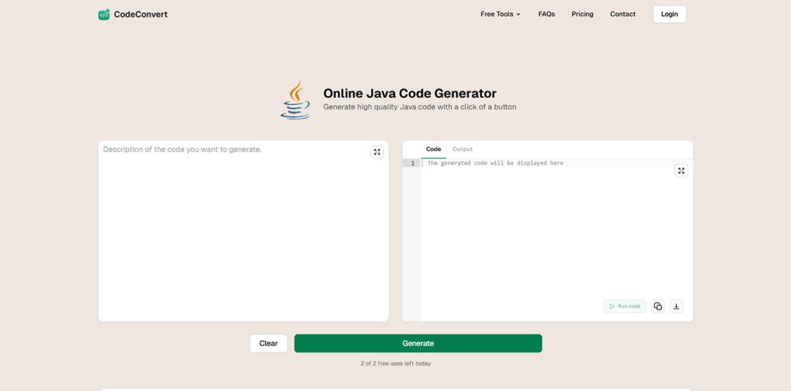This screenshot has width=791, height=391.
Task: Click the 'Online Java Code Generator' heading
Action: point(409,93)
